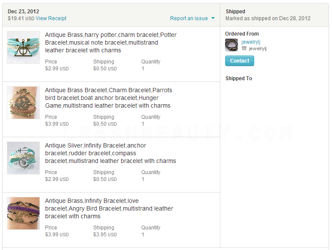This screenshot has width=332, height=250.
Task: Click the storefront icon beside jewelrylj
Action: tap(244, 49)
